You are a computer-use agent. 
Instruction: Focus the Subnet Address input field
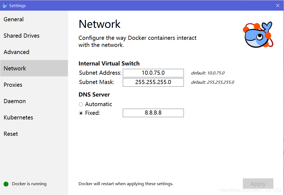pos(153,73)
